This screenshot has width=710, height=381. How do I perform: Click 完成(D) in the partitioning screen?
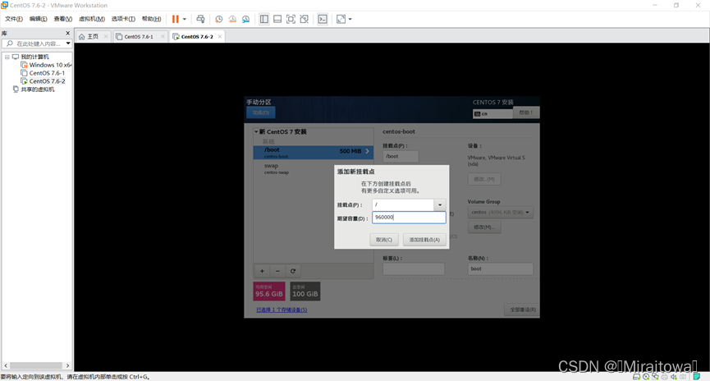(261, 112)
